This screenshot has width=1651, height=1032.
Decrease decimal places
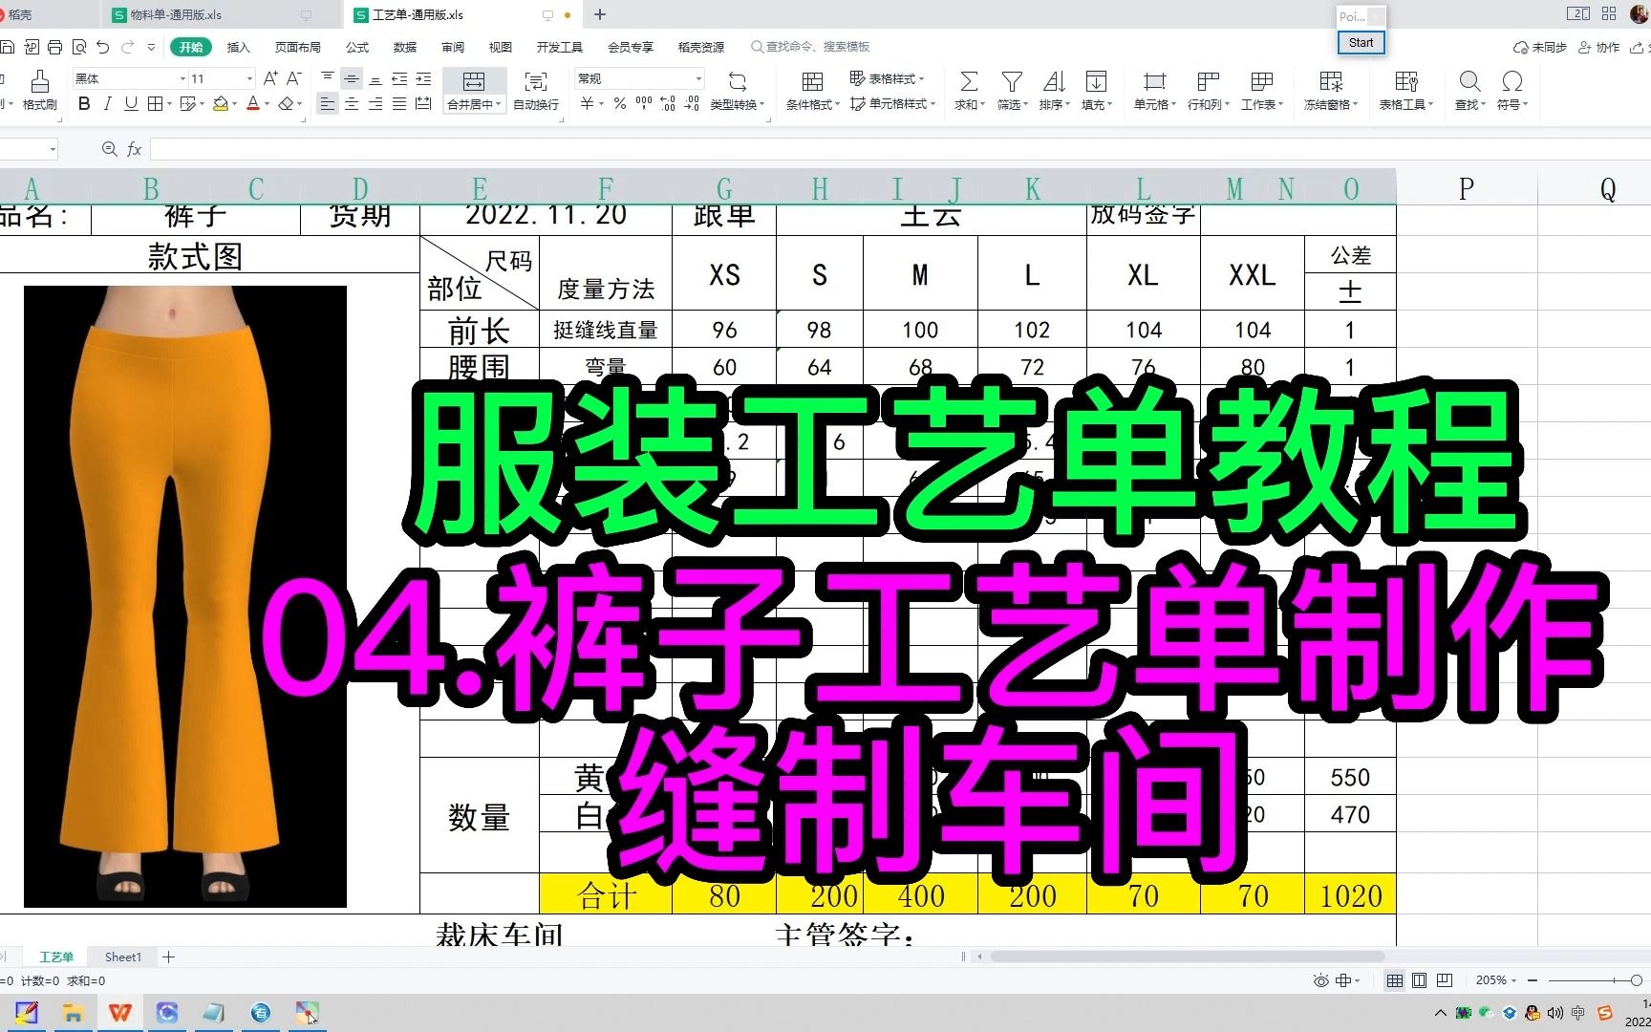coord(692,104)
